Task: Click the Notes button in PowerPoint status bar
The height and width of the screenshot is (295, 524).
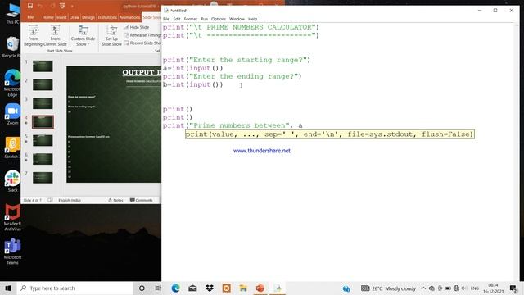Action: click(x=115, y=200)
